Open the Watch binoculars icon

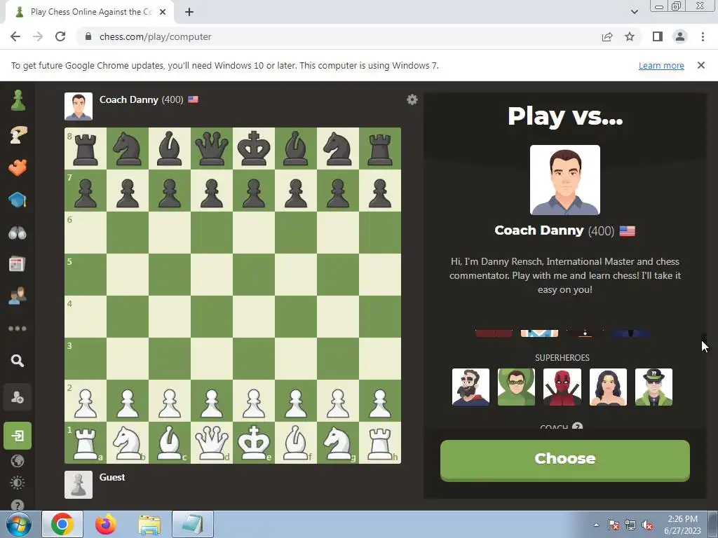(x=18, y=233)
